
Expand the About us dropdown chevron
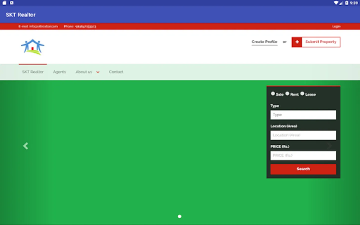(98, 72)
